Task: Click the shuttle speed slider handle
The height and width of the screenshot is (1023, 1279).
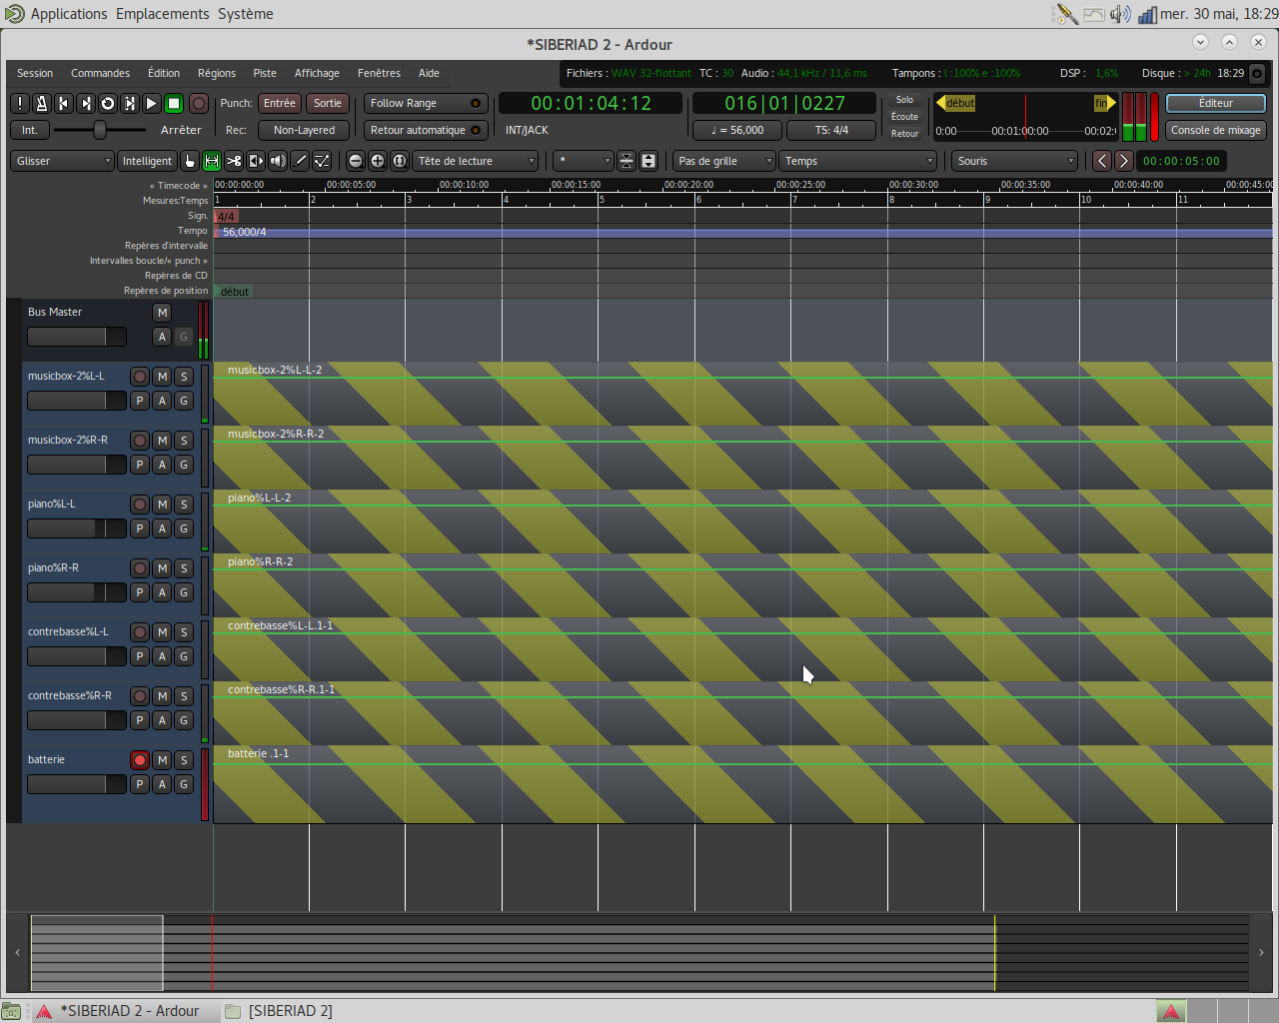Action: [x=100, y=130]
